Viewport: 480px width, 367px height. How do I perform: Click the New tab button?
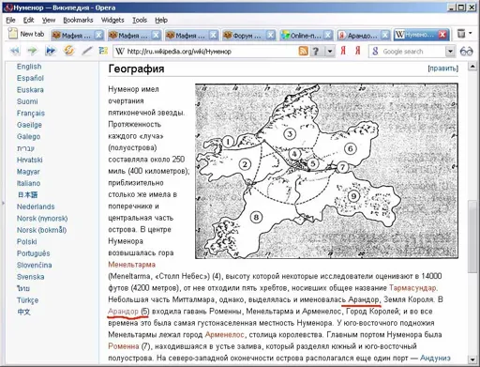pyautogui.click(x=26, y=34)
